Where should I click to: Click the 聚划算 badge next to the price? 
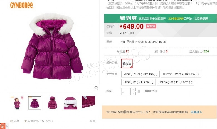(x=151, y=26)
